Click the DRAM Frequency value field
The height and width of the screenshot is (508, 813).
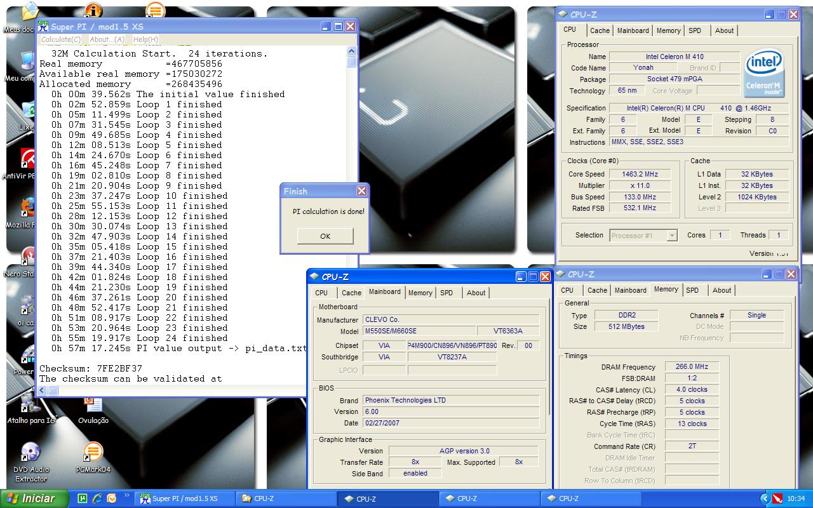(692, 366)
